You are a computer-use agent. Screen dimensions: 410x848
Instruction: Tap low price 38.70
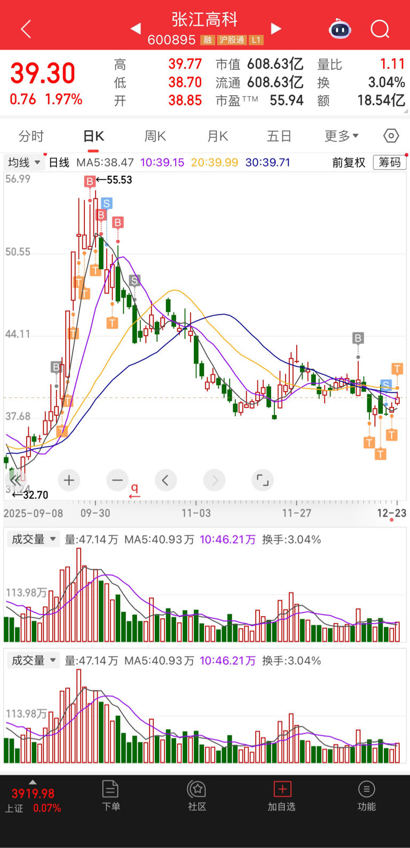tap(185, 83)
